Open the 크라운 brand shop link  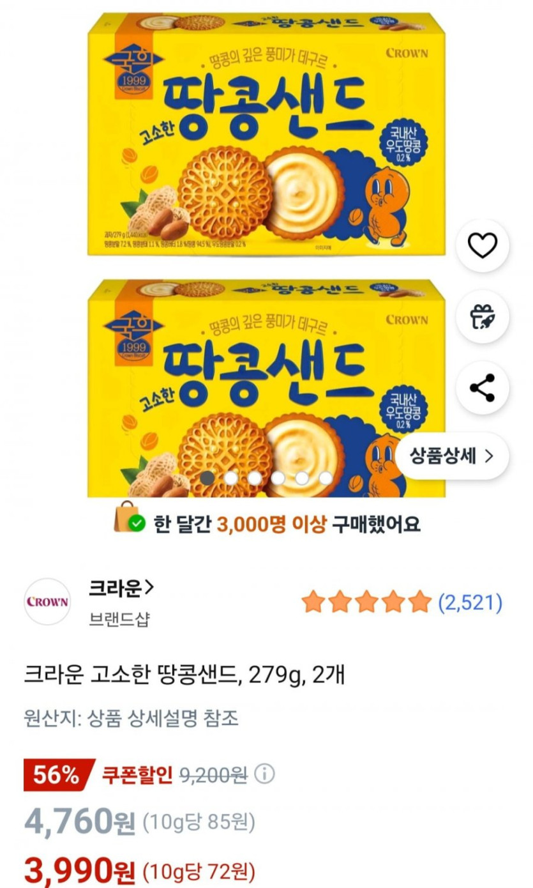click(x=121, y=588)
